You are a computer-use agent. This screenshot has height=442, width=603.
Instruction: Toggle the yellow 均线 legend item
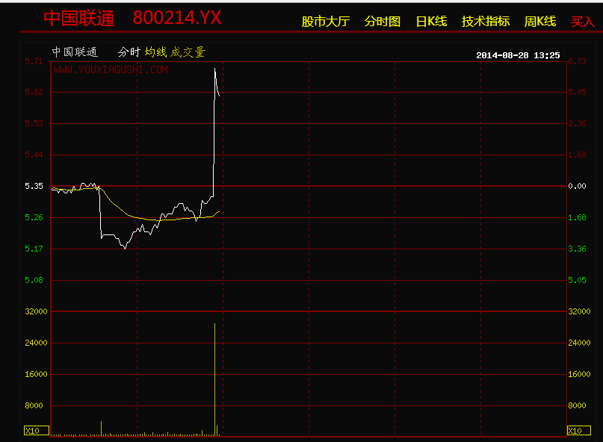(156, 52)
